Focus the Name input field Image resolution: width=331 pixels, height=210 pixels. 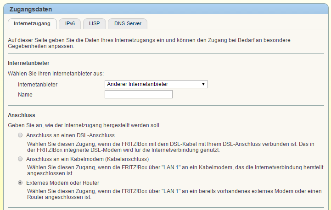(139, 95)
